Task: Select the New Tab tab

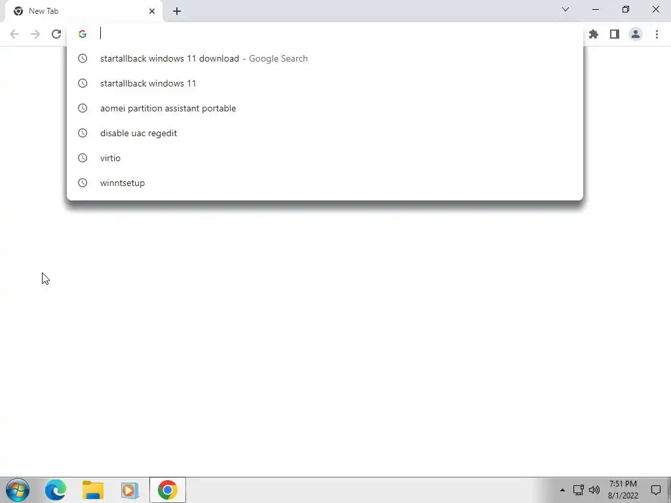Action: (84, 11)
